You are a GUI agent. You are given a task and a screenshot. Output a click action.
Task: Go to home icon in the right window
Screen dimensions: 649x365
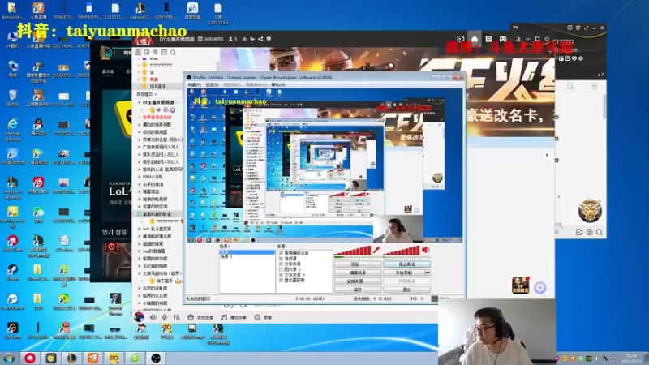pyautogui.click(x=475, y=39)
